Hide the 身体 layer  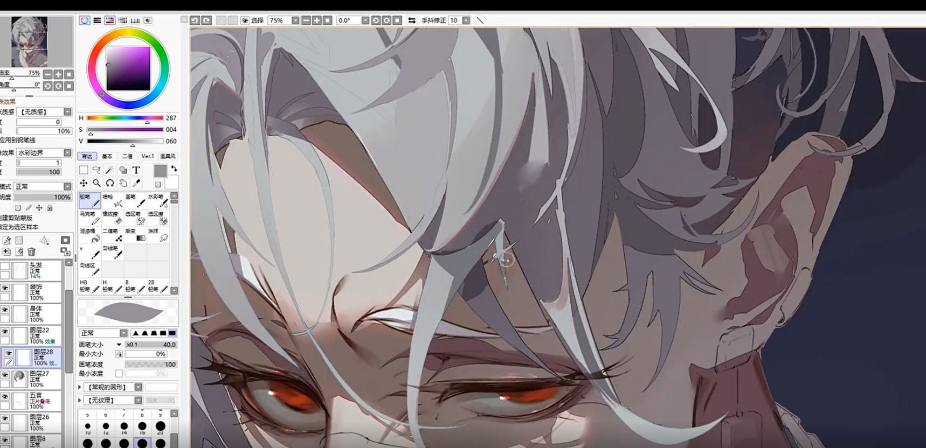(5, 310)
